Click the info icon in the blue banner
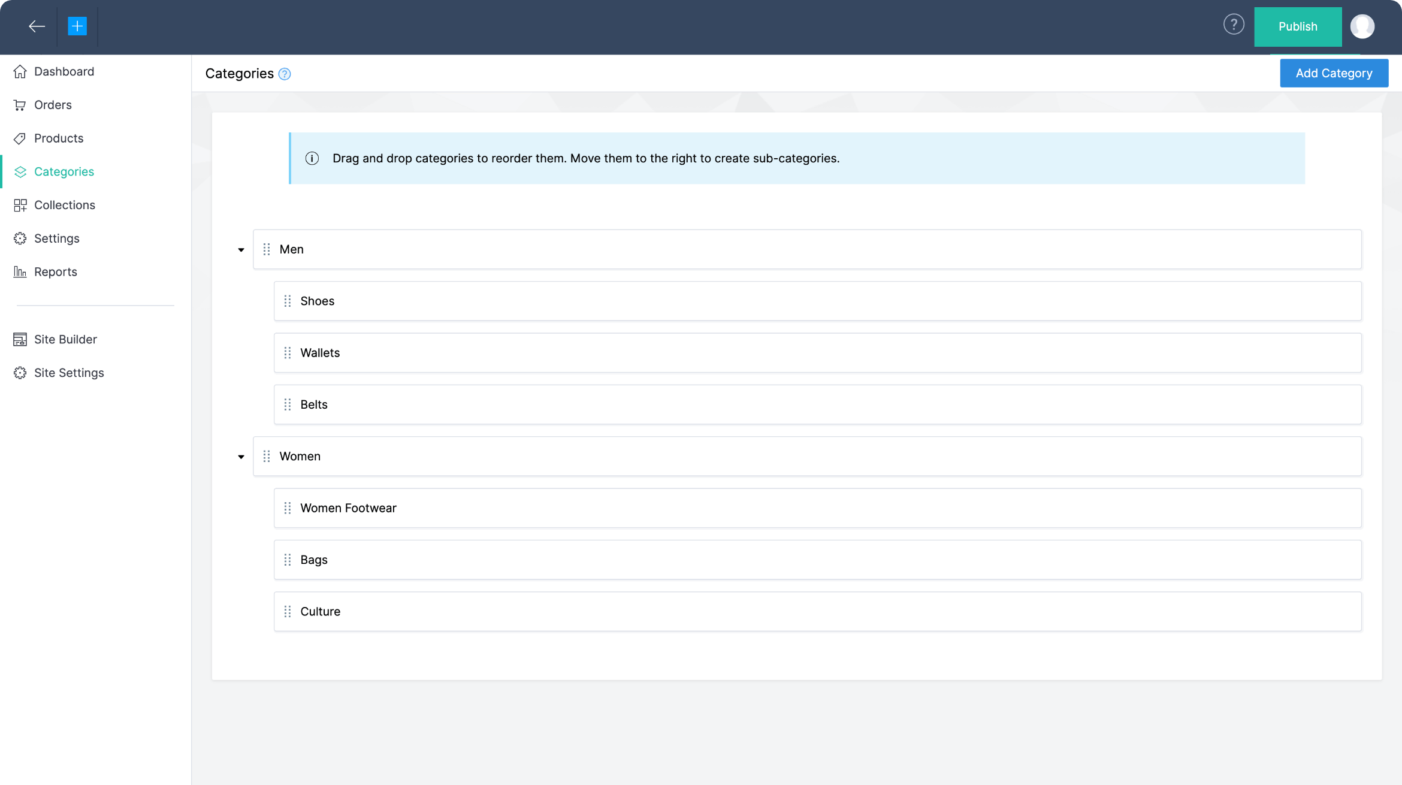Viewport: 1402px width, 785px height. pos(312,159)
